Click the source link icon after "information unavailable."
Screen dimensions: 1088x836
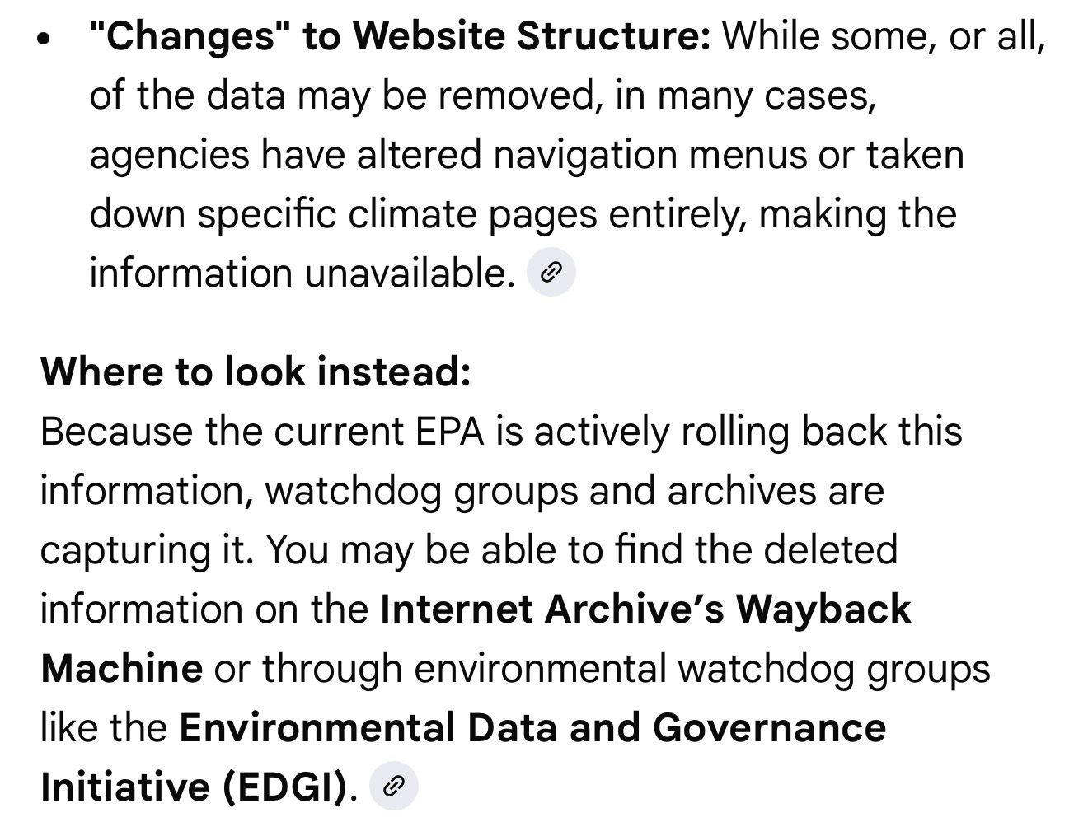[x=551, y=273]
